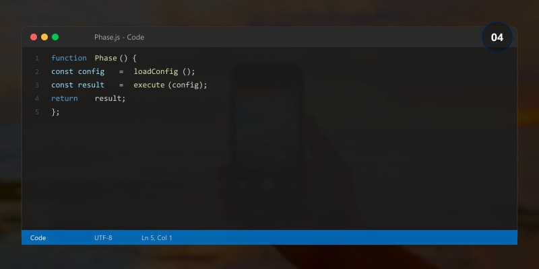Select line number 1 in the gutter
The image size is (539, 269).
(37, 59)
